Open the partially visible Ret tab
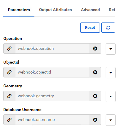Screen dimensions: 118x130 click(112, 10)
